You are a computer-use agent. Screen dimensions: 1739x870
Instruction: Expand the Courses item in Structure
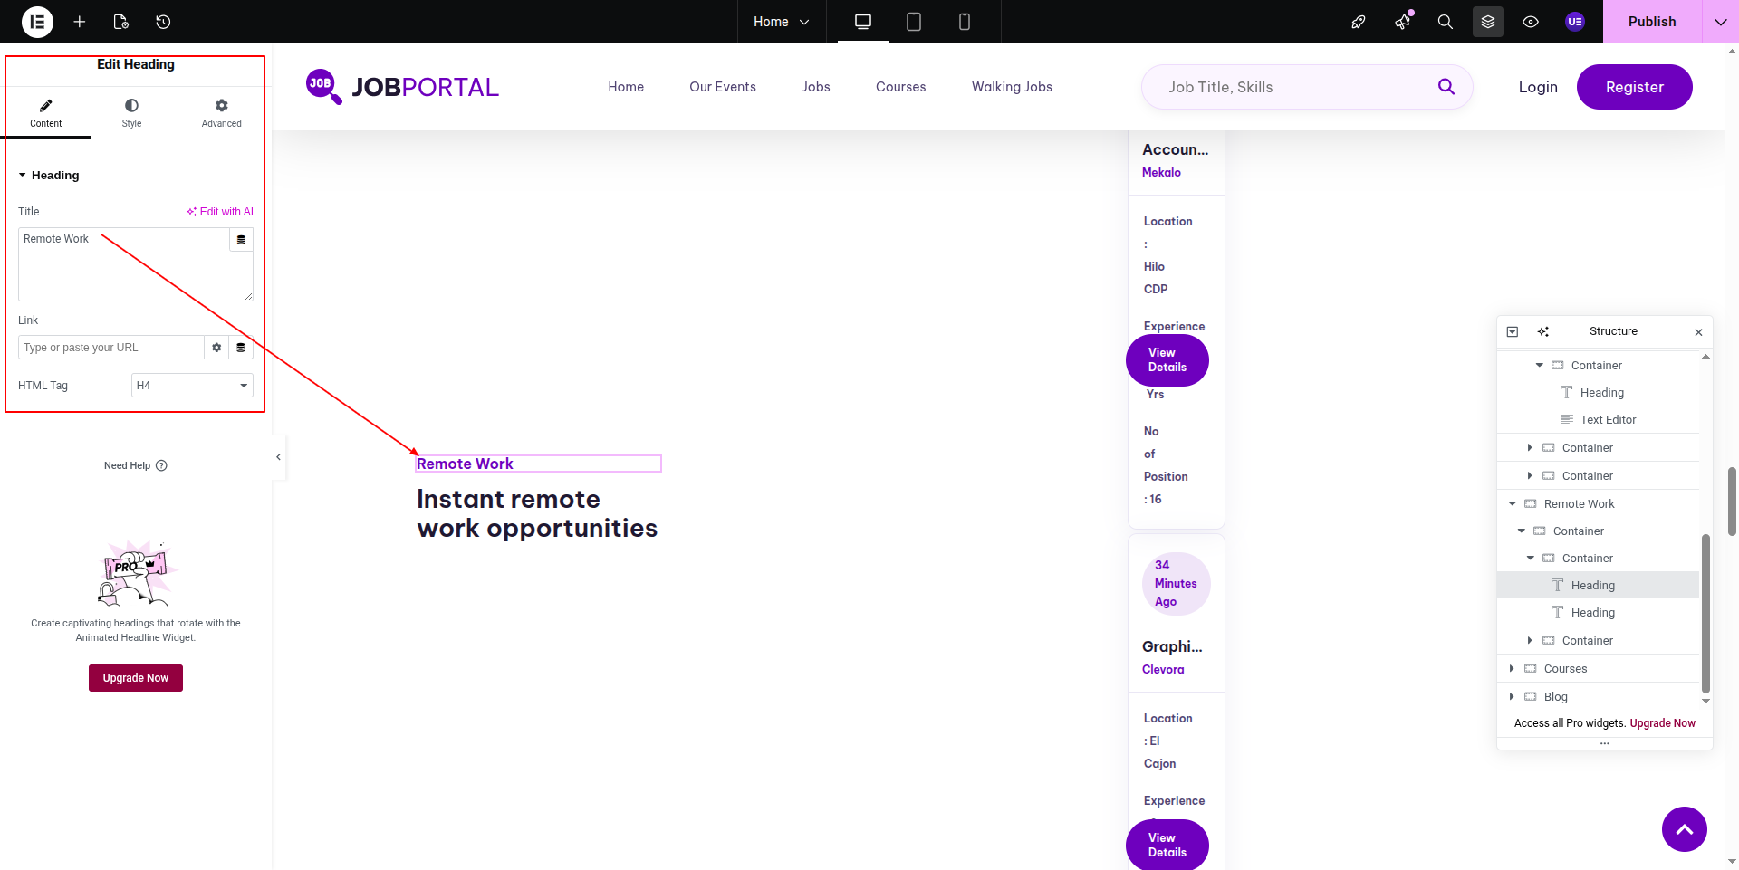pos(1512,669)
